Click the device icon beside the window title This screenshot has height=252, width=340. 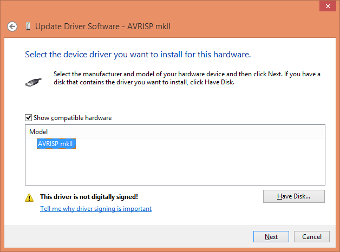coord(28,26)
